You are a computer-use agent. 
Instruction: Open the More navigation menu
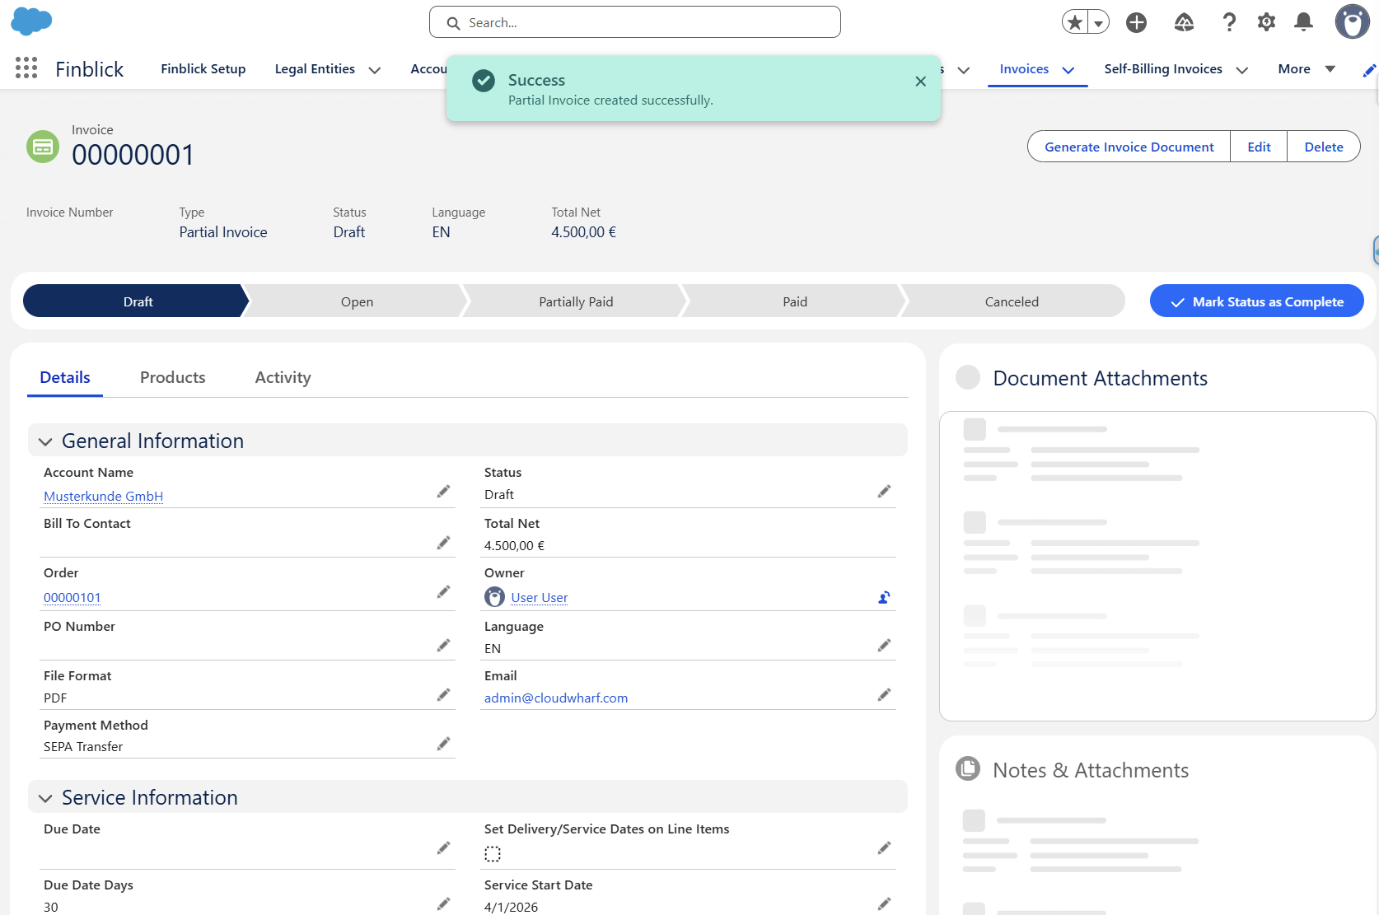(x=1307, y=69)
